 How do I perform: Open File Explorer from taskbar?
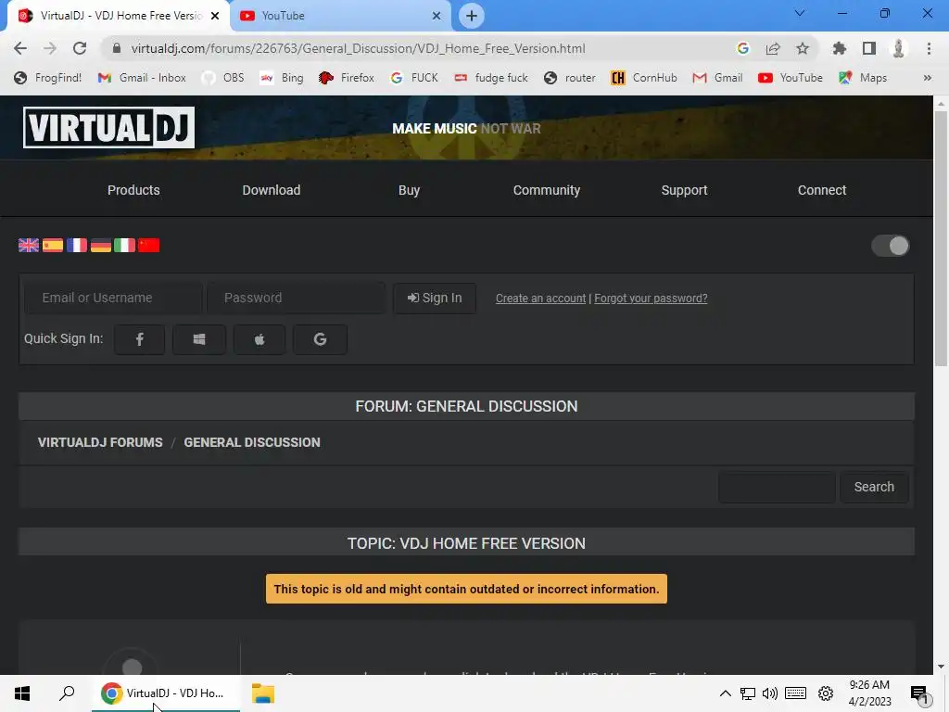click(262, 693)
